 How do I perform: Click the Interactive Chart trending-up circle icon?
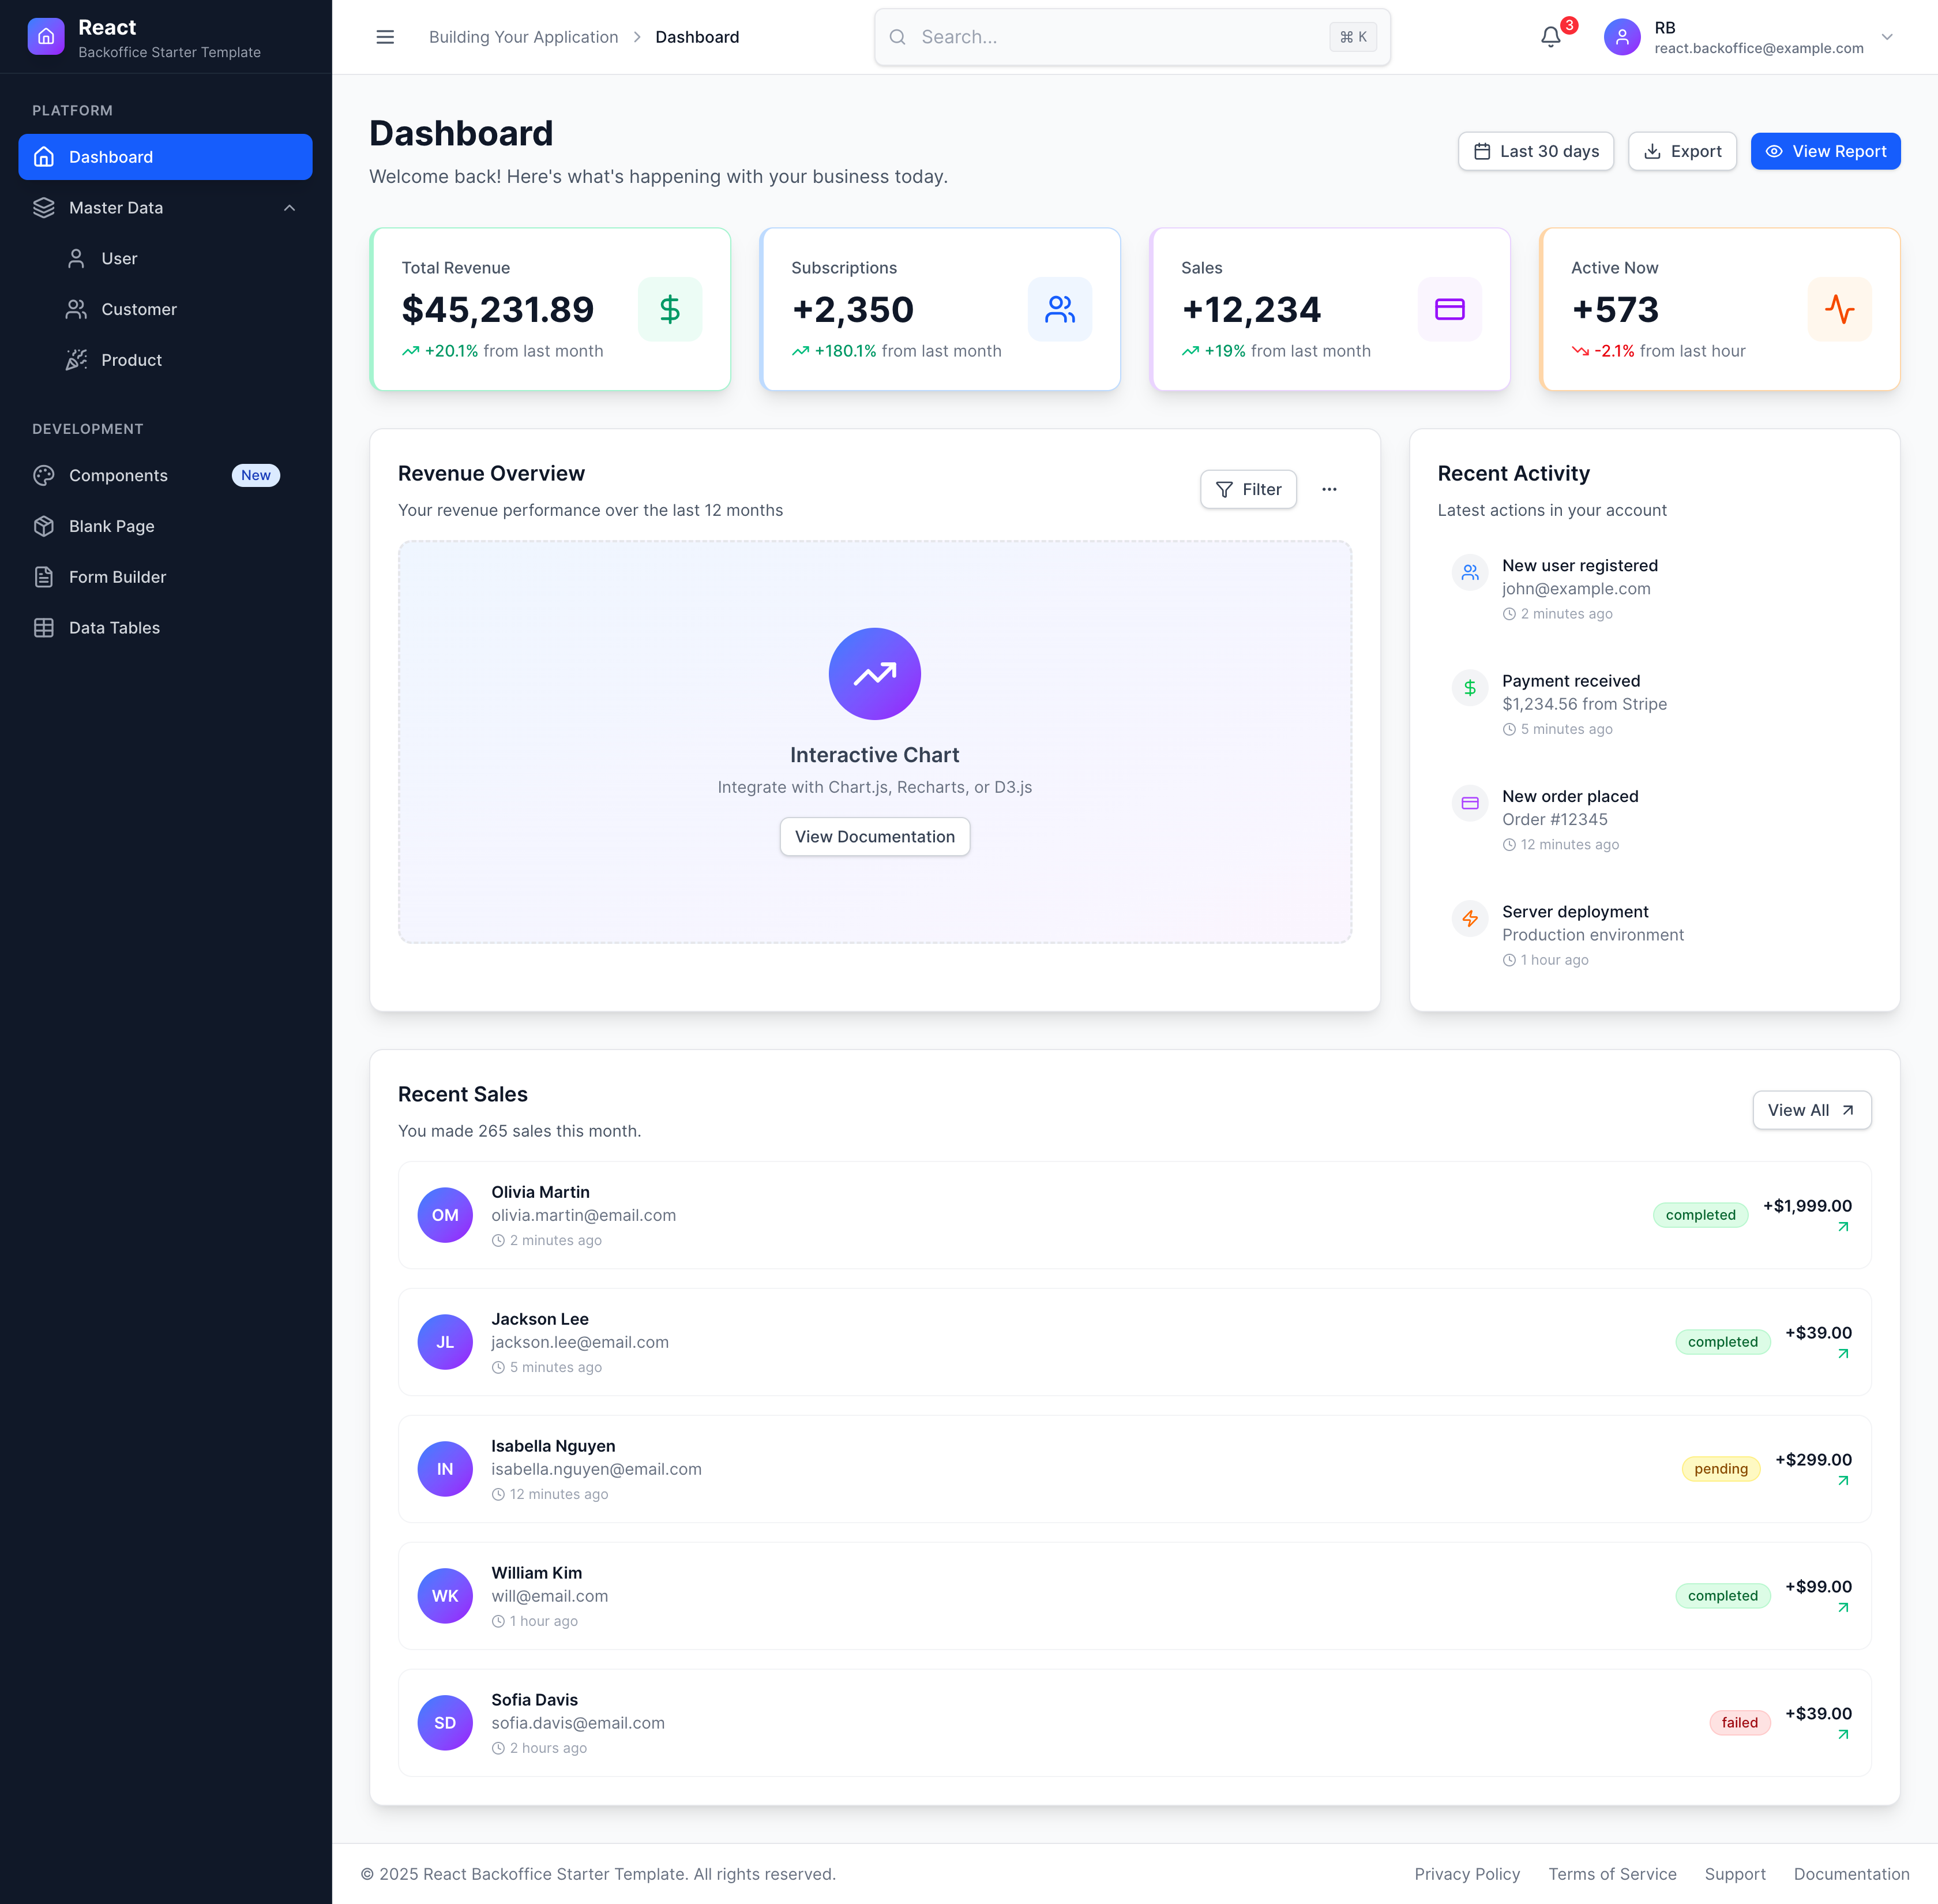[x=874, y=674]
